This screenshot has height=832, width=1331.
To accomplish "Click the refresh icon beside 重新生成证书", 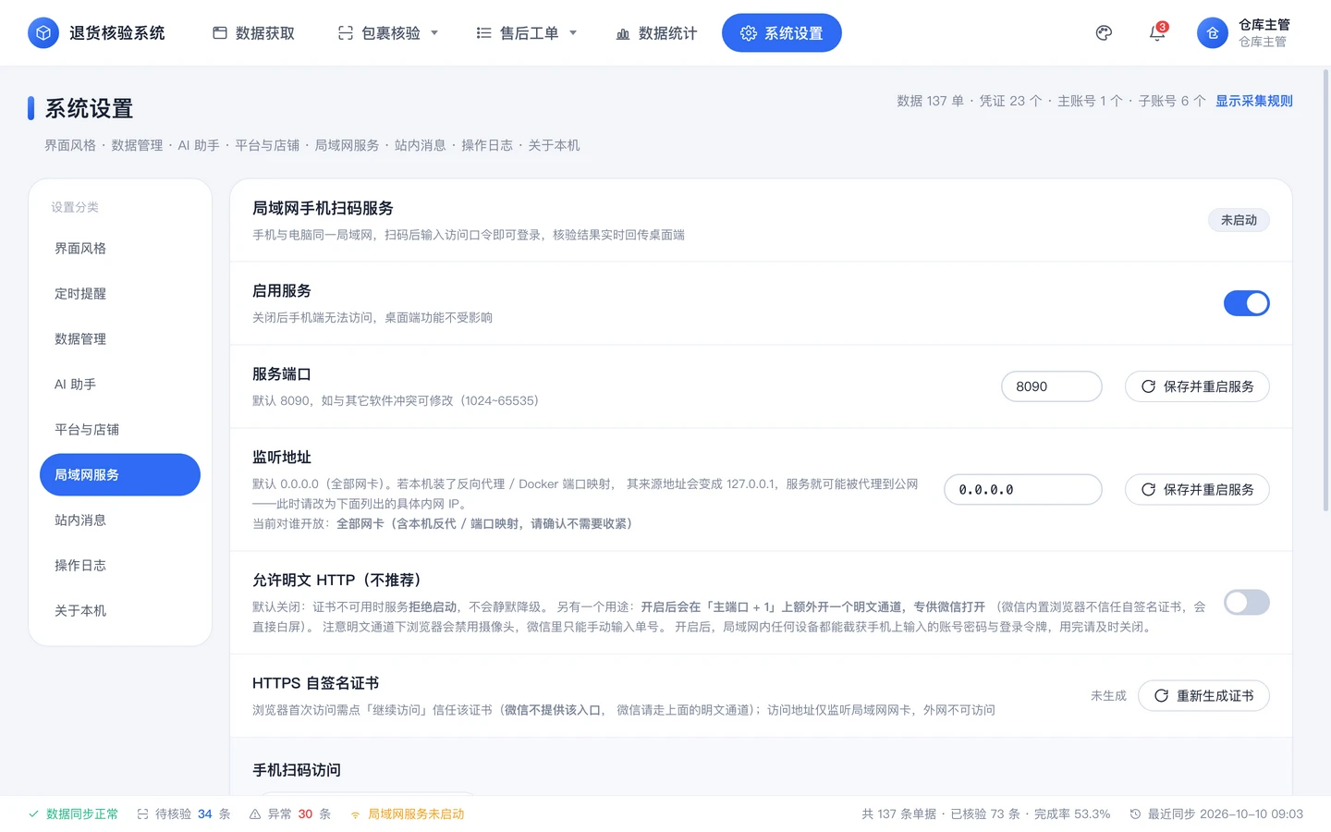I will point(1161,696).
